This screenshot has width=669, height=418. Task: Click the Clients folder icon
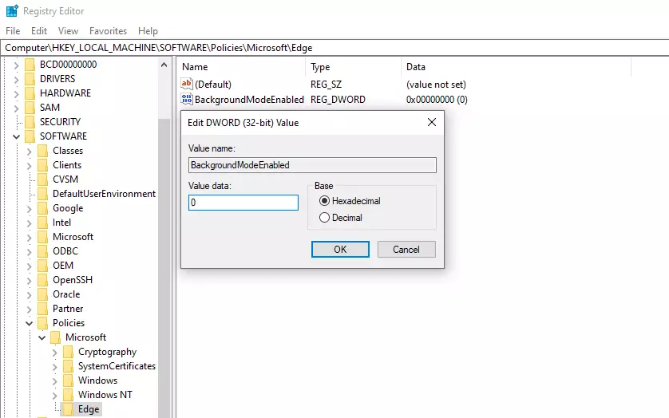(x=42, y=165)
